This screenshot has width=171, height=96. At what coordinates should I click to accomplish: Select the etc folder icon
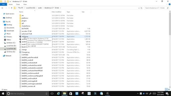pyautogui.click(x=20, y=15)
